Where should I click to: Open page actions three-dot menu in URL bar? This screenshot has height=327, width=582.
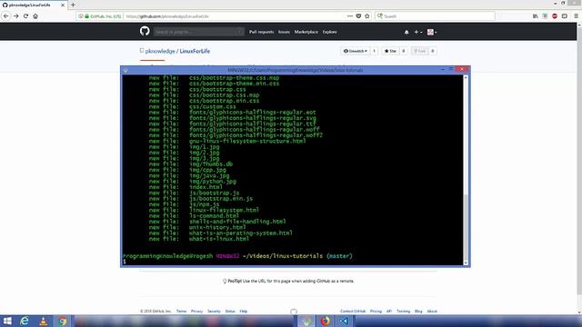click(x=349, y=16)
